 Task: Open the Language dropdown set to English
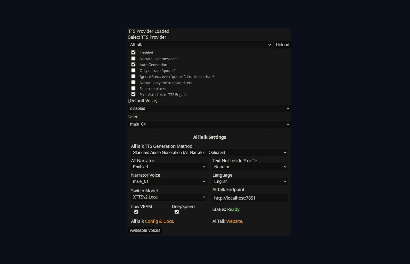[250, 181]
